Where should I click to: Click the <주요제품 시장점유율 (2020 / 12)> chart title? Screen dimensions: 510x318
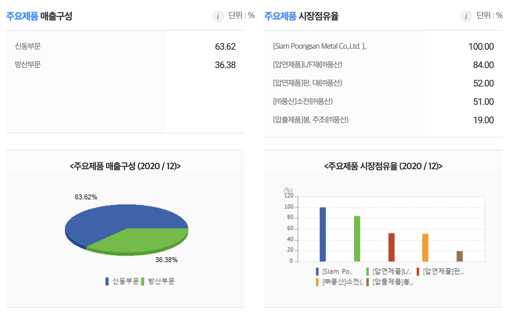pyautogui.click(x=383, y=166)
